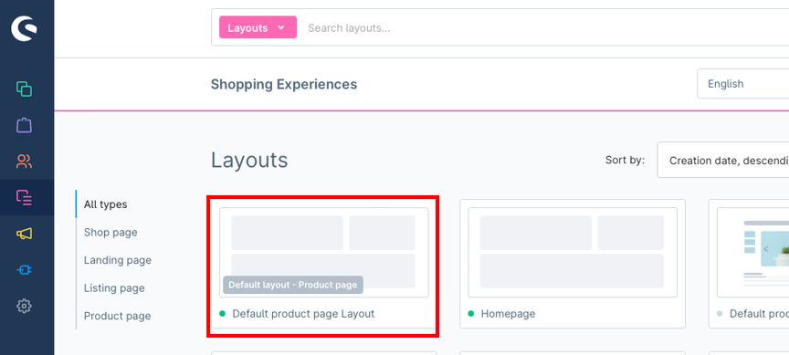Select the Landing page filter
This screenshot has height=355, width=789.
click(118, 260)
